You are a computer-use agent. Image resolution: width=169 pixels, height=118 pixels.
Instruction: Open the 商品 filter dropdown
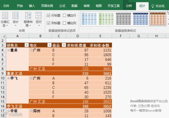pos(64,45)
